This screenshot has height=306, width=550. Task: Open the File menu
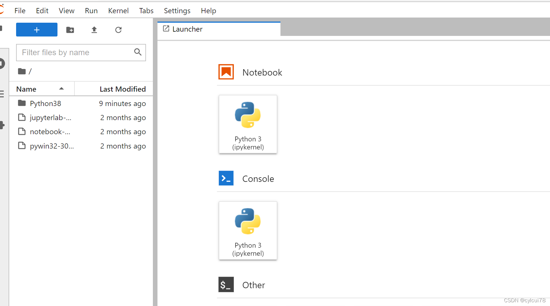click(20, 11)
